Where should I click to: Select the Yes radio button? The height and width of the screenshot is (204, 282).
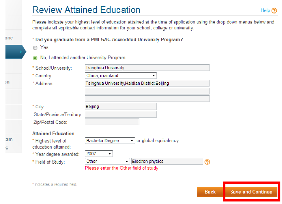coord(35,48)
